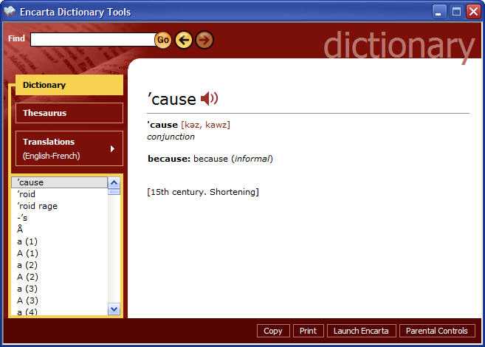The height and width of the screenshot is (347, 485).
Task: Click the Go search button
Action: [x=162, y=40]
